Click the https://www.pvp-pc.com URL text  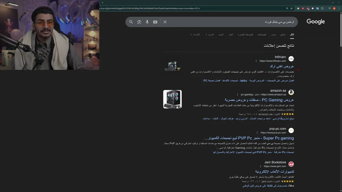pos(273,133)
